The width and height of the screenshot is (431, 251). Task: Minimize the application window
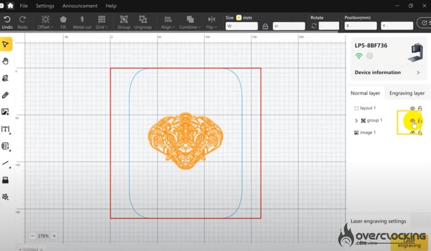tap(397, 6)
